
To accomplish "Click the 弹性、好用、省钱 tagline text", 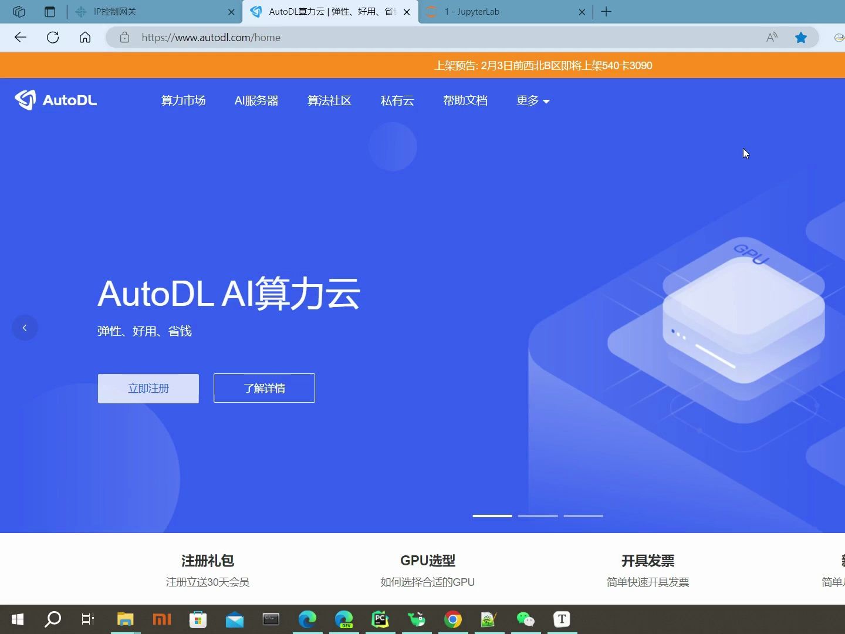I will coord(144,331).
